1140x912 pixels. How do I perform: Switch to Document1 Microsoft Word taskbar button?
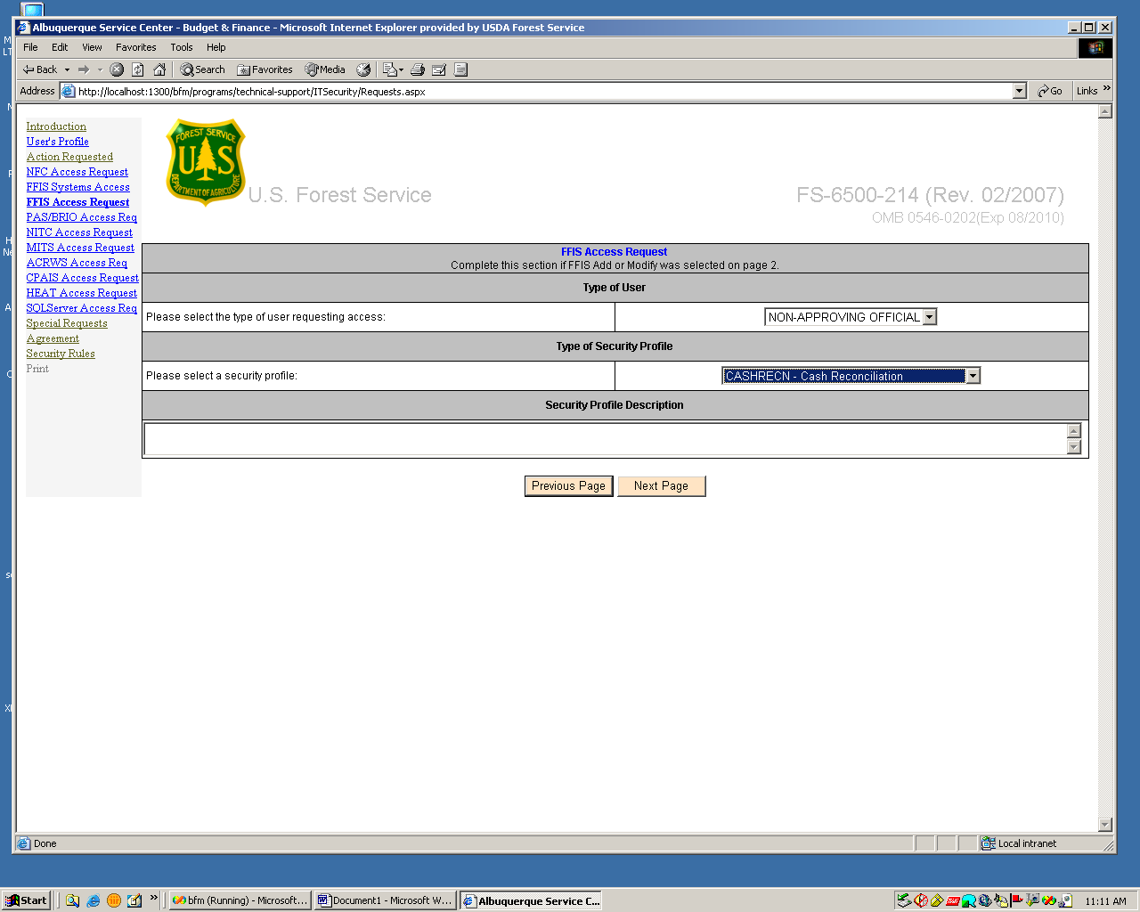point(385,900)
